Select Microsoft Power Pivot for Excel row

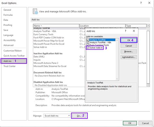[x=59, y=44]
